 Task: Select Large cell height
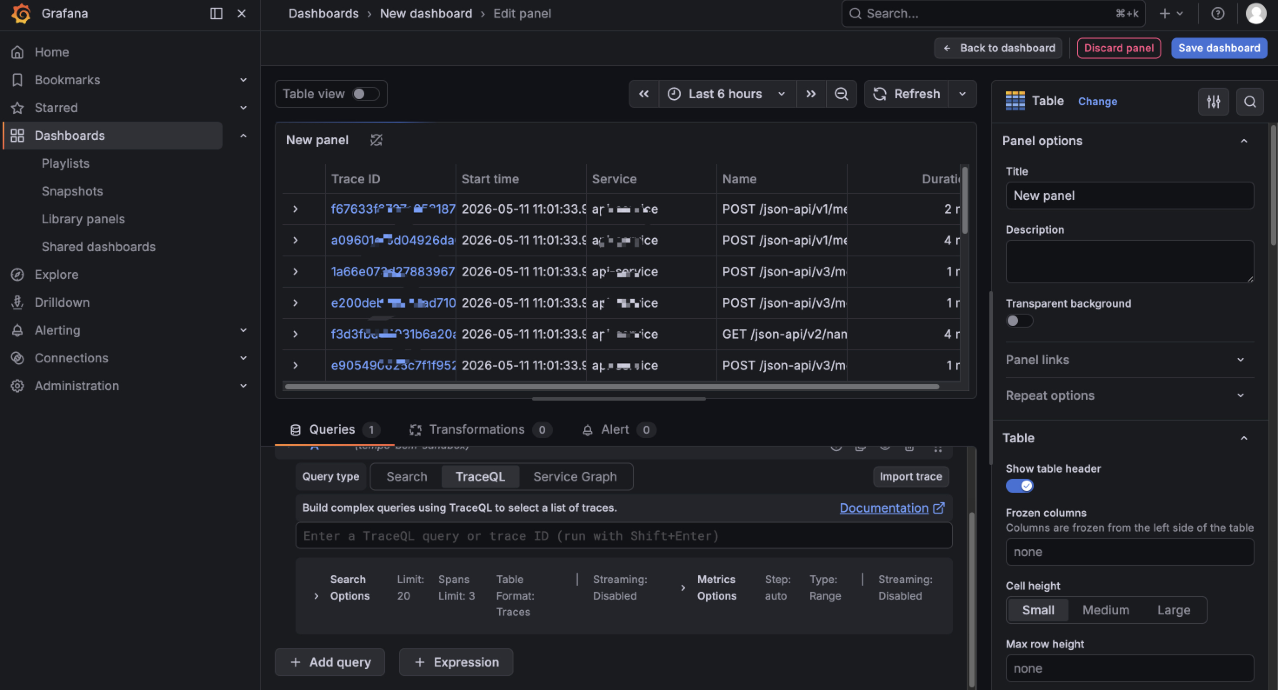pos(1173,610)
